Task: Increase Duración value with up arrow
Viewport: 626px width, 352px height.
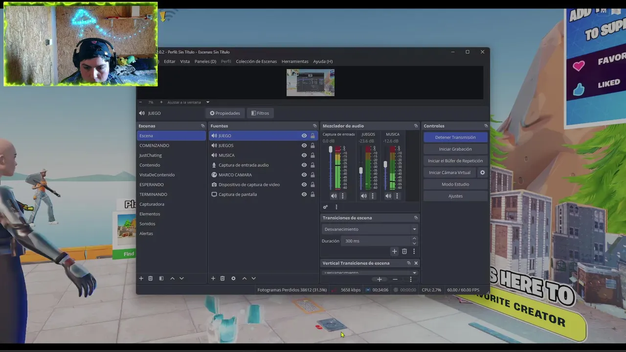Action: (414, 239)
